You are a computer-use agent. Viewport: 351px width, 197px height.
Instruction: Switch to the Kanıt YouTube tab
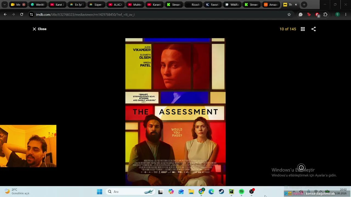[x=57, y=5]
